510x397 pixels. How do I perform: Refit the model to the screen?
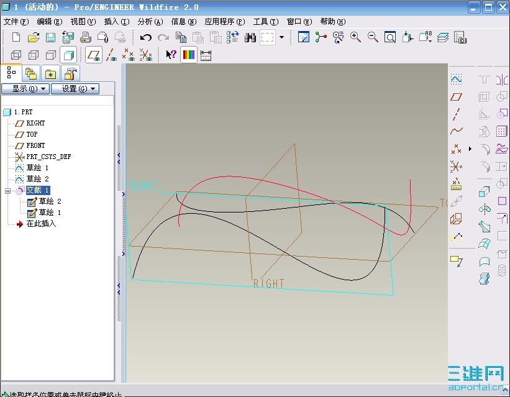pos(390,37)
